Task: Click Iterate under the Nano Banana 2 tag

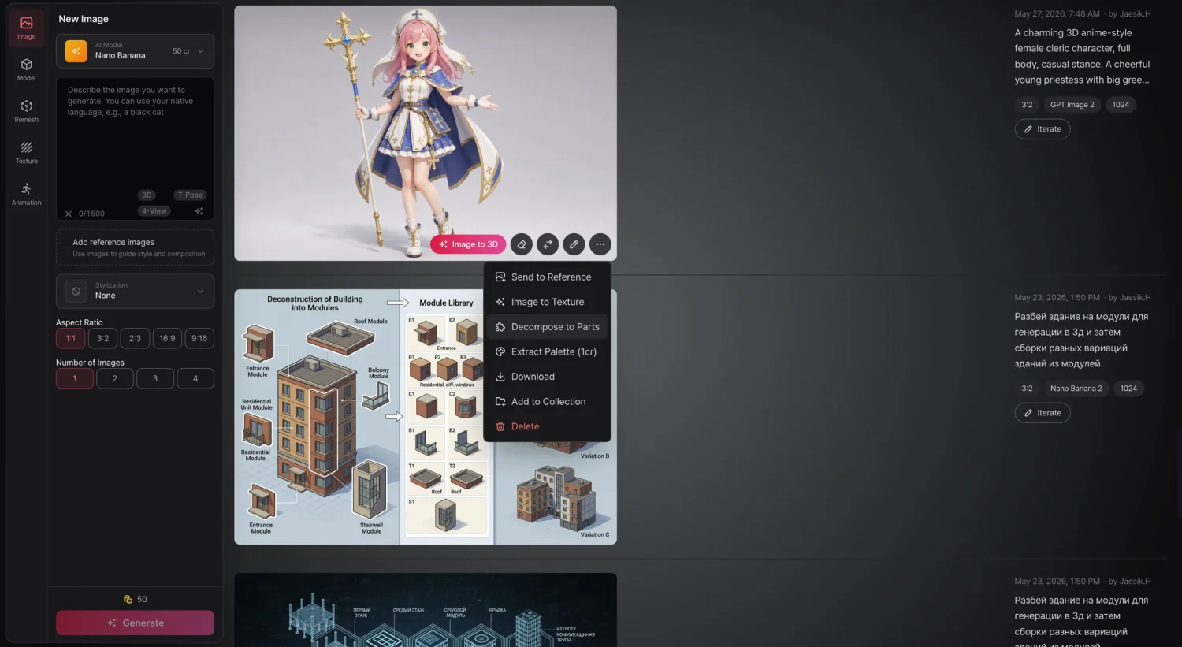Action: [x=1043, y=413]
